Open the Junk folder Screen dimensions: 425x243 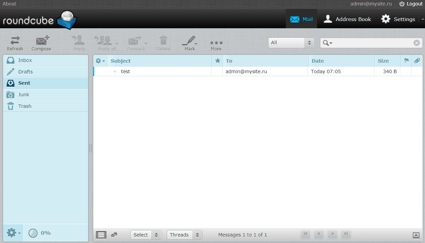tap(46, 95)
